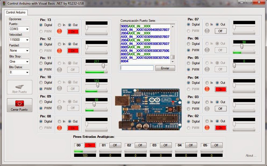Click the serial message input field
The height and width of the screenshot is (166, 267).
click(137, 68)
